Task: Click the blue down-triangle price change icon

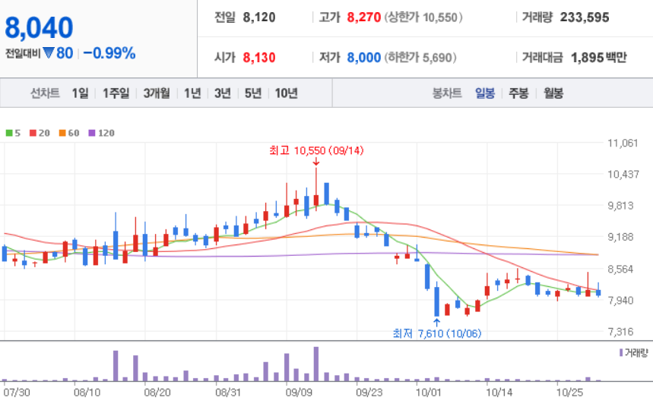Action: (x=49, y=53)
